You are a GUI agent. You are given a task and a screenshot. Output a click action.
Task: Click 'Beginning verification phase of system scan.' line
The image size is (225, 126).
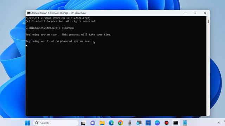59,41
